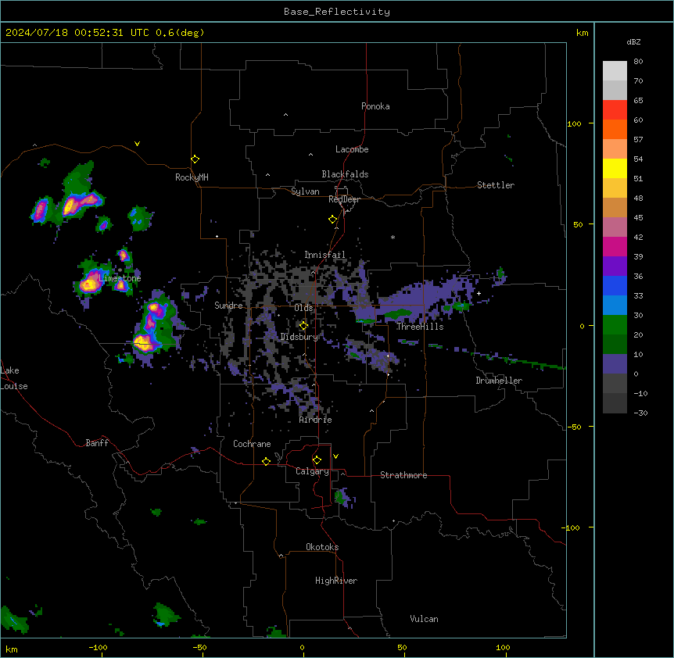Click the Calgary label

[312, 471]
